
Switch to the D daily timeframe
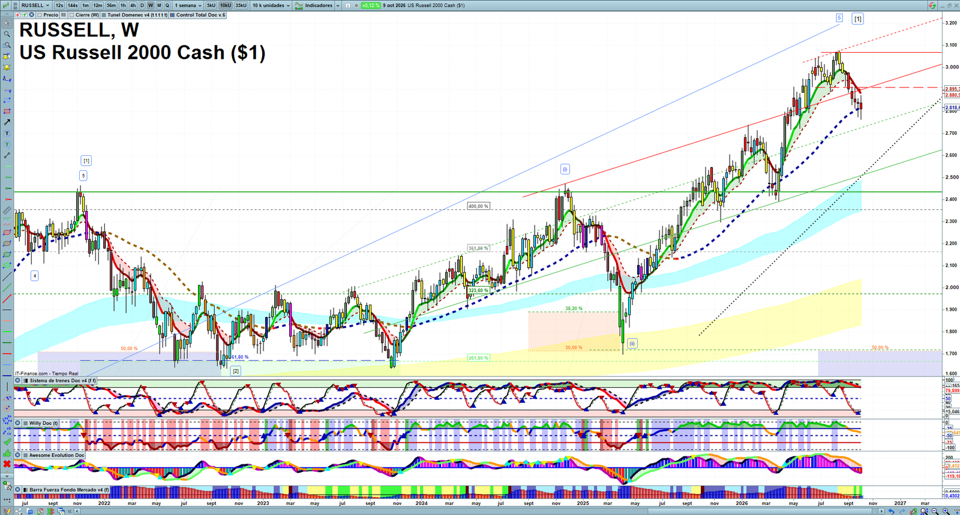click(142, 5)
